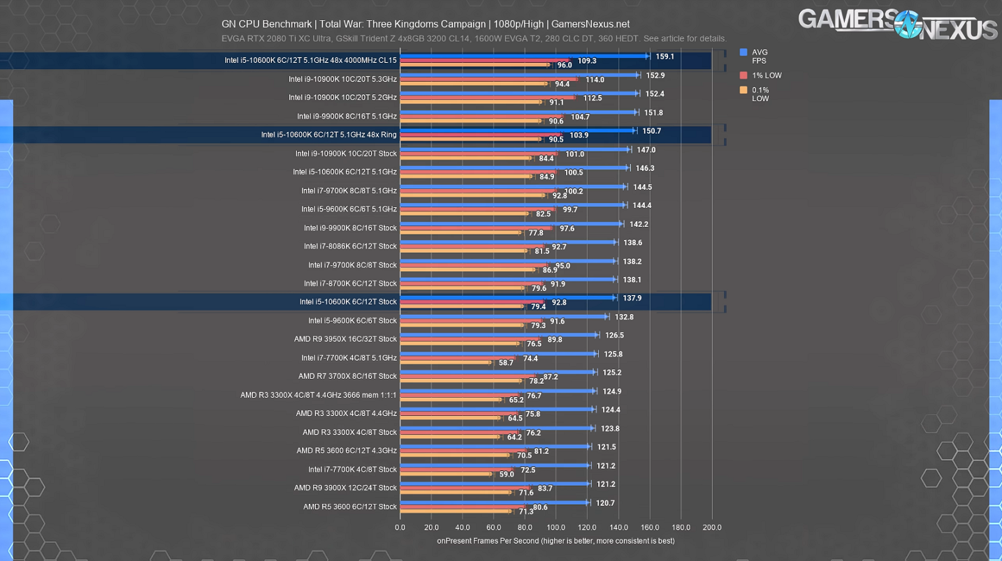Click the orange 0.1% LOW legend swatch

point(743,90)
